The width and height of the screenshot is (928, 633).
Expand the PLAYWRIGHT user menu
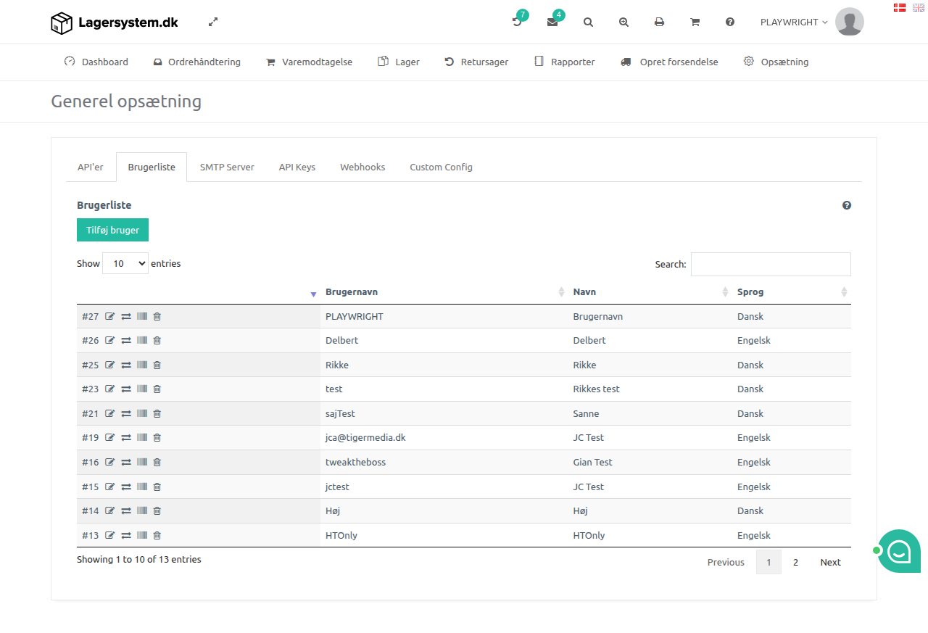point(794,22)
